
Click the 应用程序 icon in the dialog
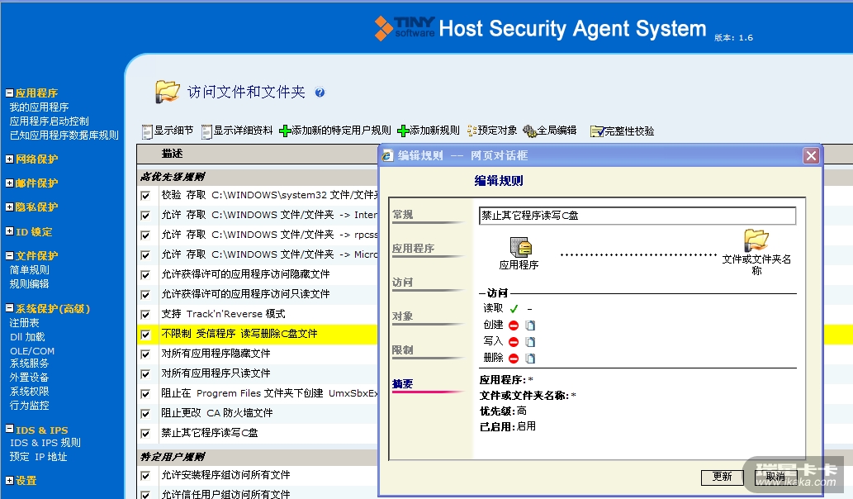pyautogui.click(x=519, y=247)
